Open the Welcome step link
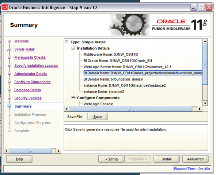The height and width of the screenshot is (175, 216). pyautogui.click(x=22, y=41)
